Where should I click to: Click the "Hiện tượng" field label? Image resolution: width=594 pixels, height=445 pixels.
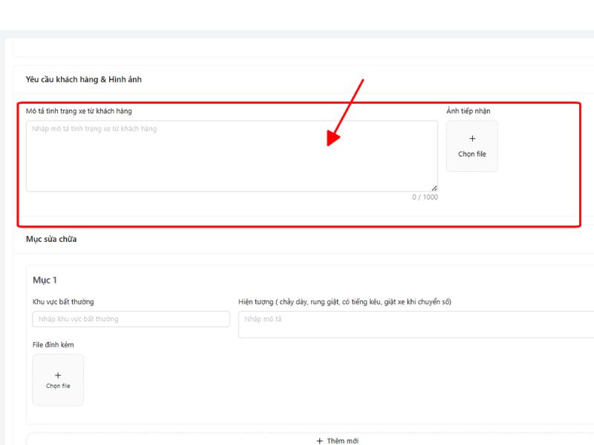pyautogui.click(x=345, y=302)
